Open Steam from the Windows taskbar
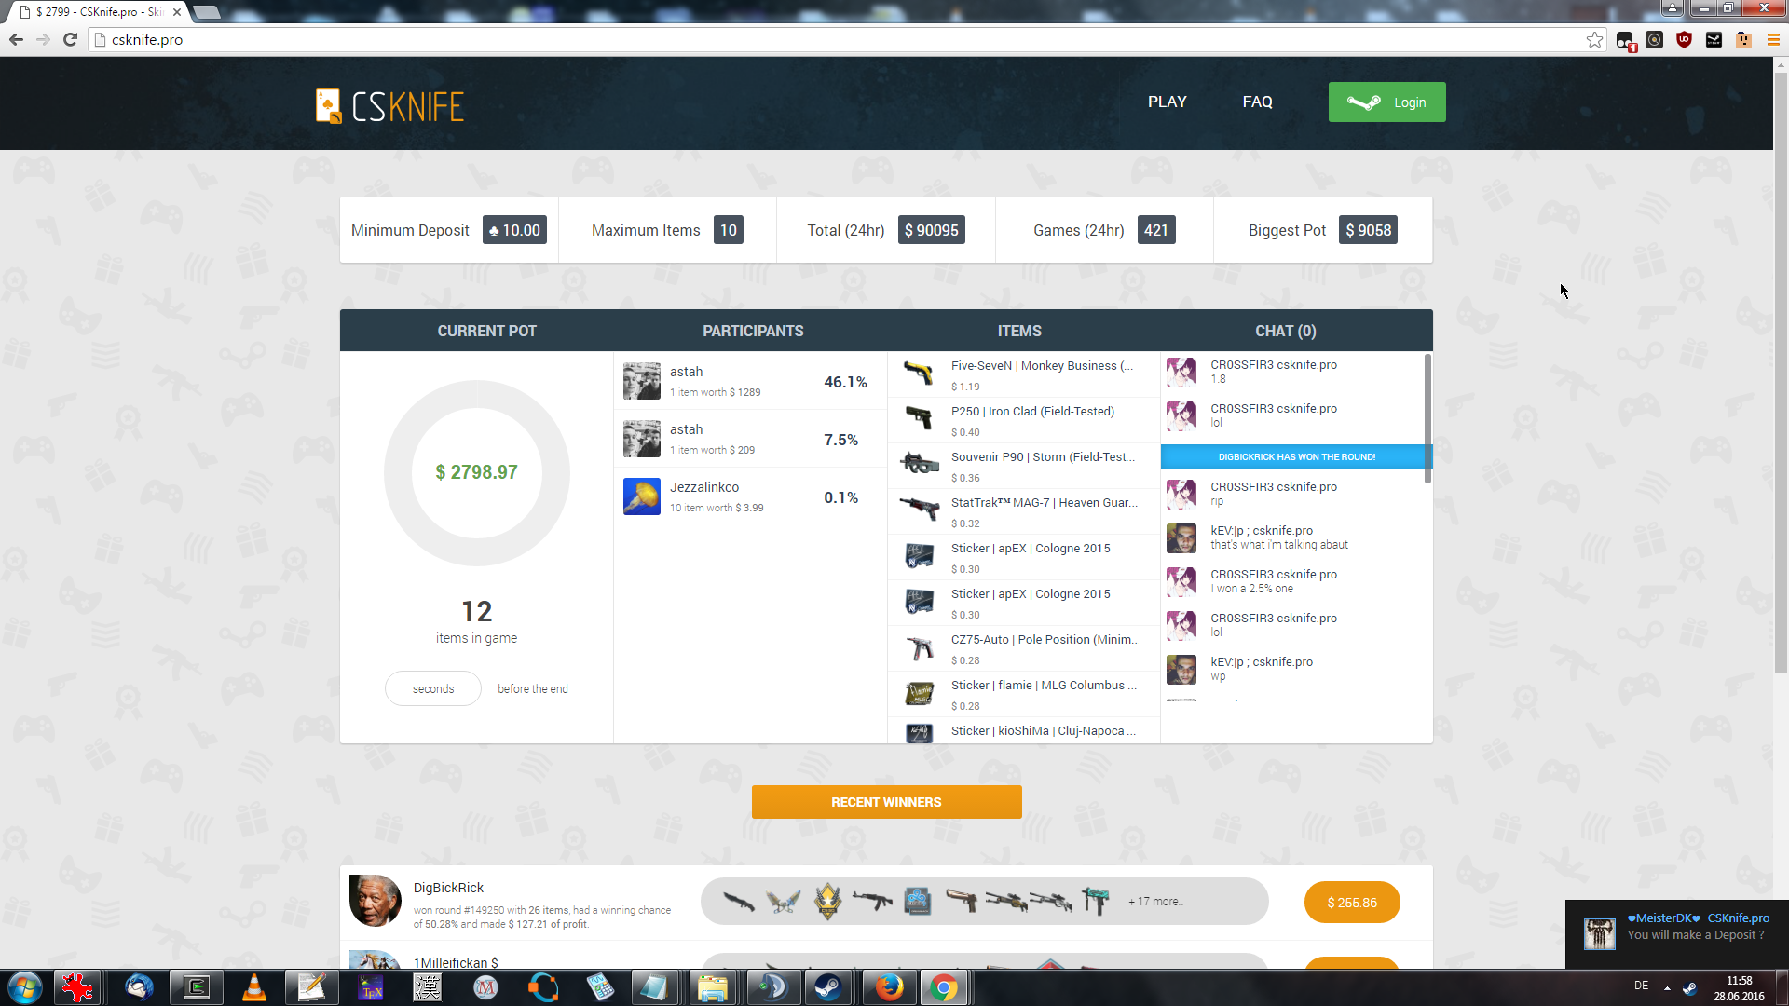This screenshot has height=1006, width=1789. pos(828,987)
